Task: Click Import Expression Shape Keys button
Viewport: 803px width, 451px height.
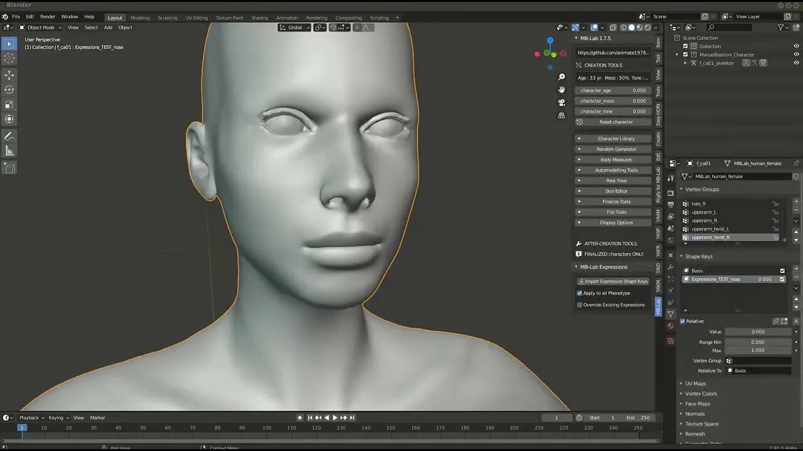Action: (x=613, y=281)
